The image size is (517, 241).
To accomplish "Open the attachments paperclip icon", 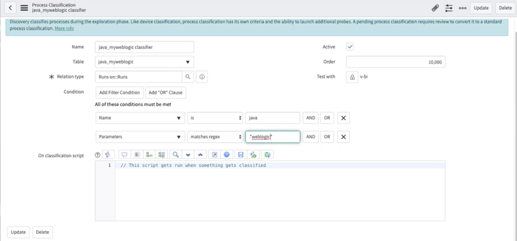I will (435, 8).
